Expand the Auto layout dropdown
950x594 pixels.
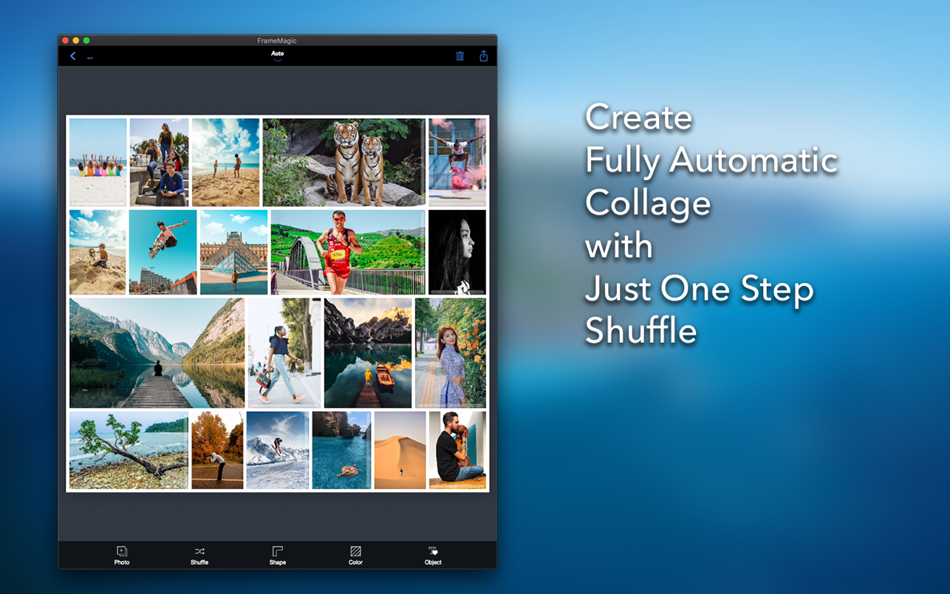(x=278, y=55)
